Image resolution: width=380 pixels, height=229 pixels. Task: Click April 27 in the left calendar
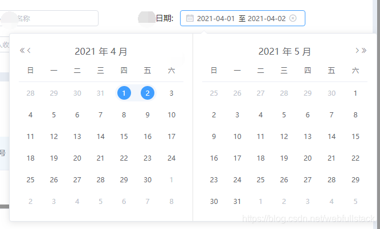(77, 180)
